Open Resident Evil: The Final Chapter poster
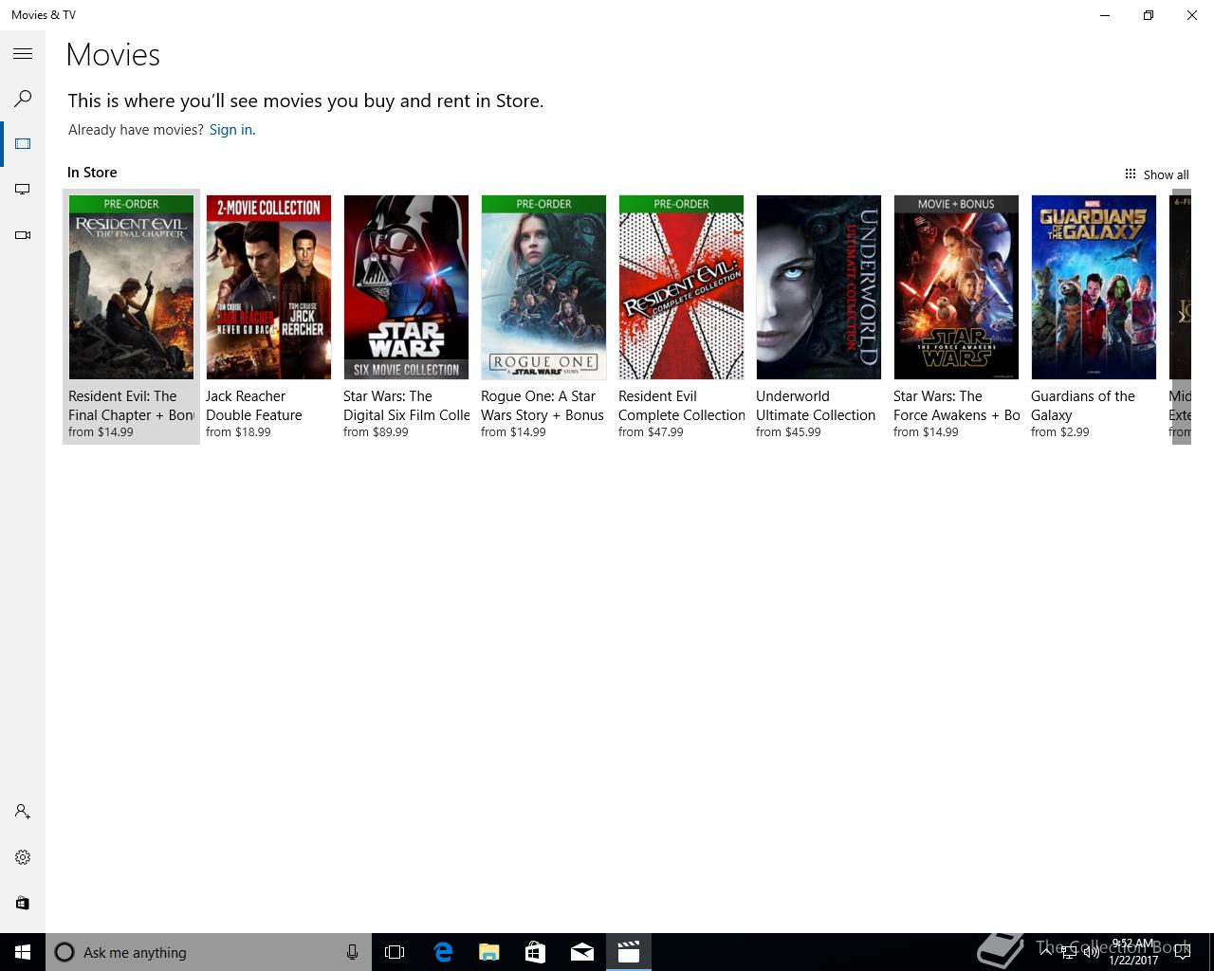Screen dimensions: 1214x971 coord(131,287)
